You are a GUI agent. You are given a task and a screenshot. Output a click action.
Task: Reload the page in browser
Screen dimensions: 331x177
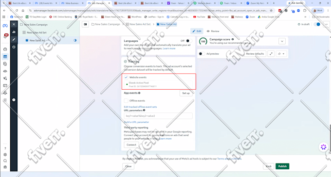tap(17, 11)
